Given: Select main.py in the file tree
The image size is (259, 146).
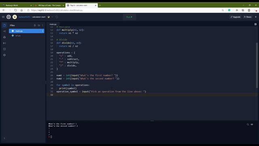Looking at the screenshot, I should point(27,31).
